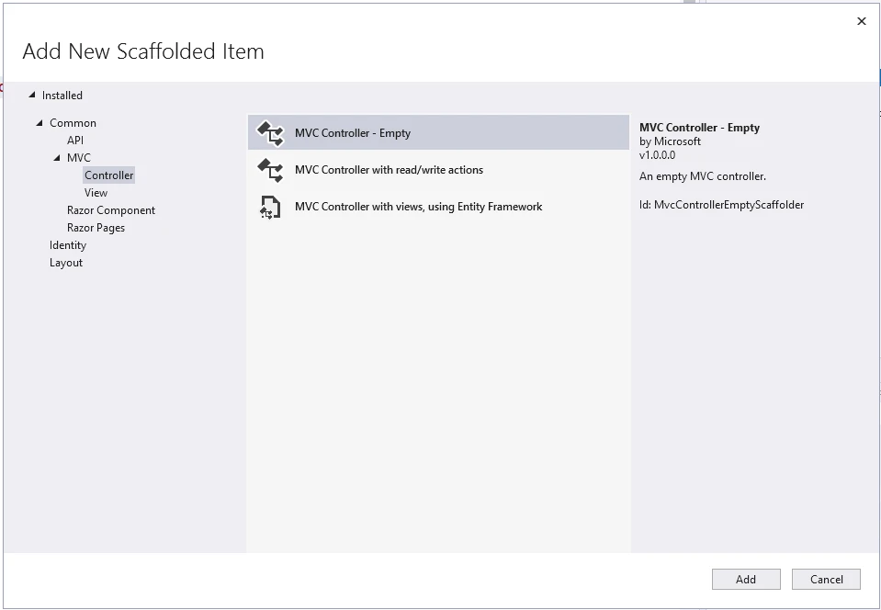This screenshot has width=881, height=610.
Task: Open the Razor Component category
Action: tap(111, 210)
